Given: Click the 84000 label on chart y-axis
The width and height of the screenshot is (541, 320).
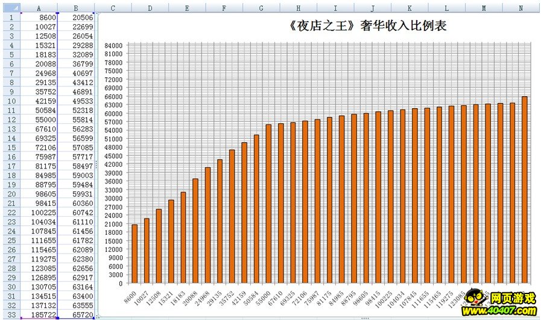Looking at the screenshot, I should [113, 46].
